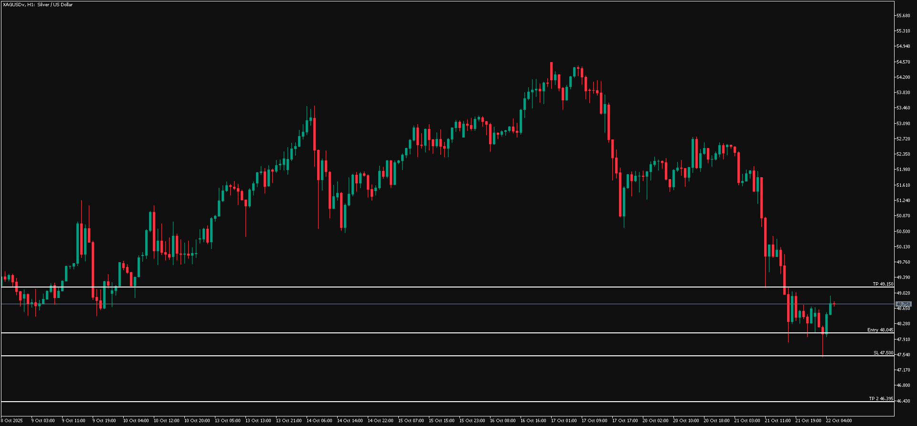Click the 55.680 price axis label
The width and height of the screenshot is (917, 426).
tap(903, 16)
